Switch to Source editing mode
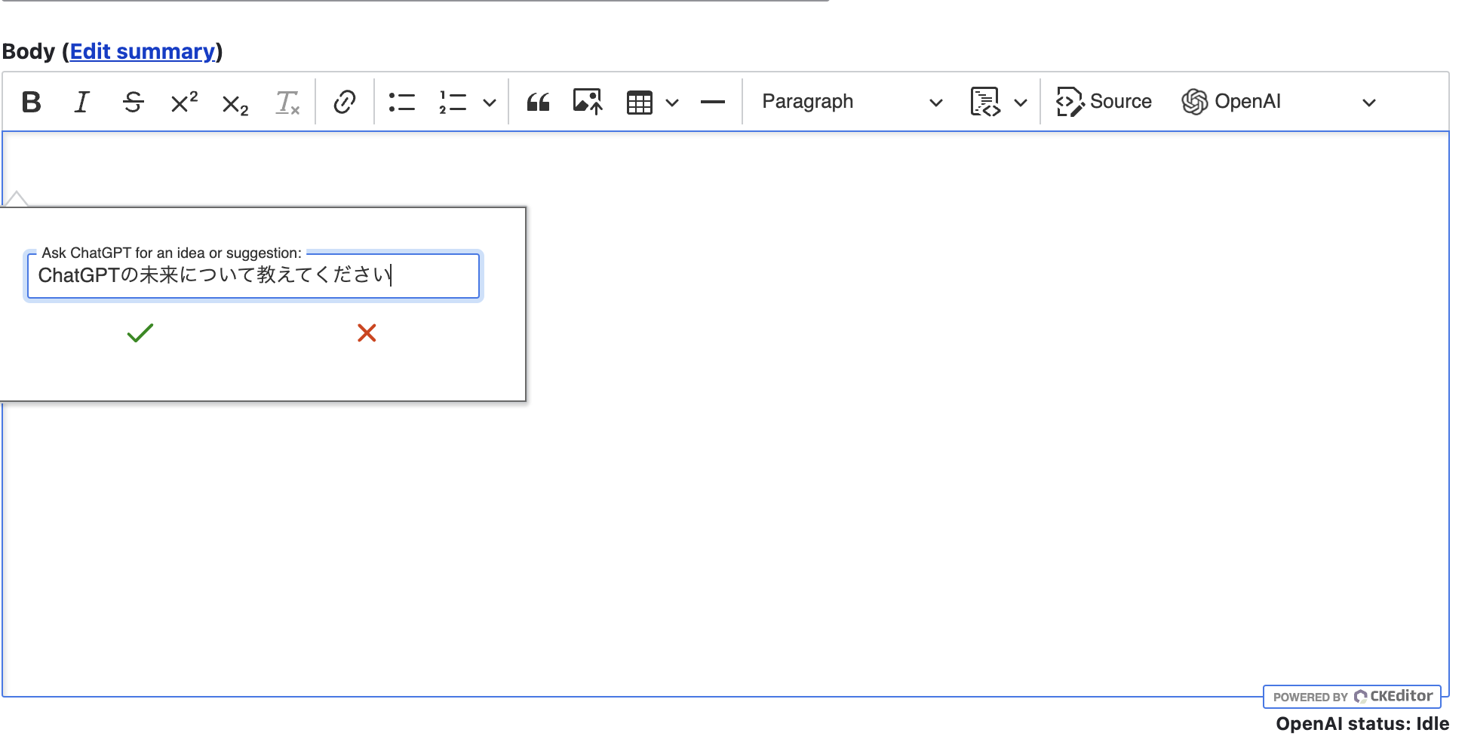The width and height of the screenshot is (1468, 742). click(1104, 102)
